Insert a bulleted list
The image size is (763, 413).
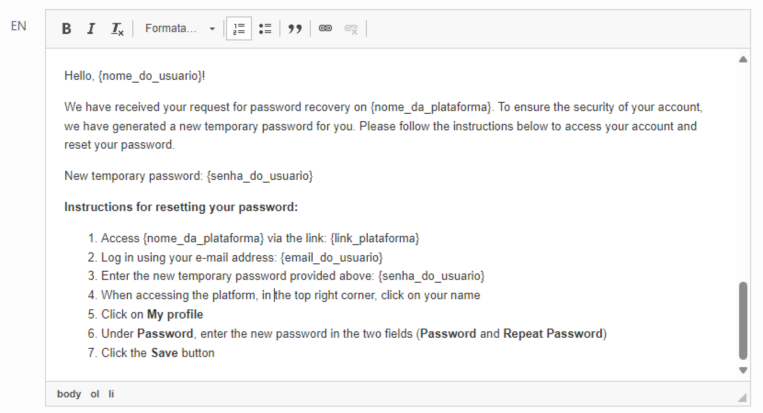click(265, 29)
